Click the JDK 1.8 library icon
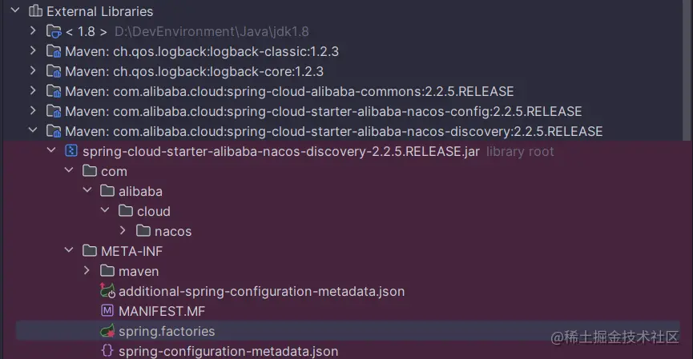The width and height of the screenshot is (693, 359). coord(54,31)
